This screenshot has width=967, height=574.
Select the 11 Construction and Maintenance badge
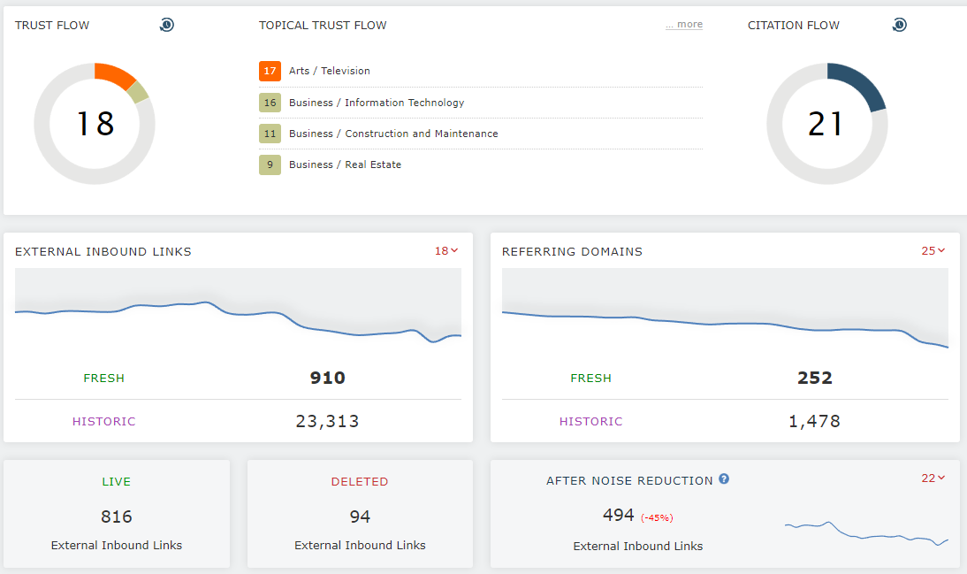click(x=270, y=134)
